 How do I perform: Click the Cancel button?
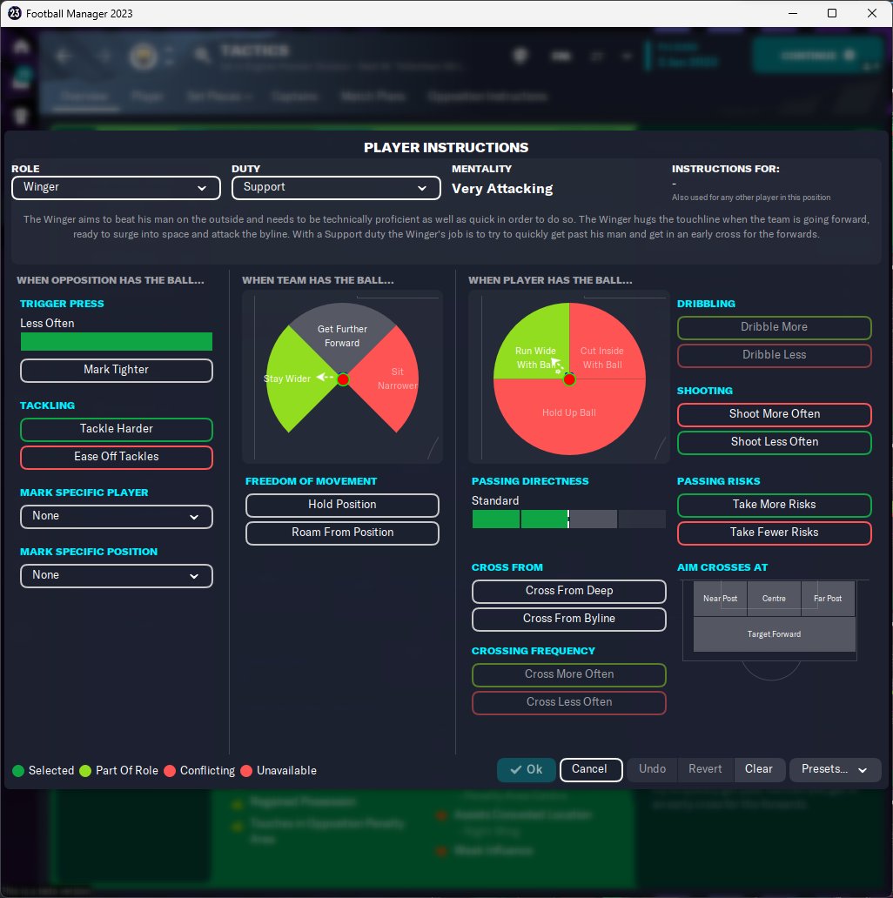591,770
